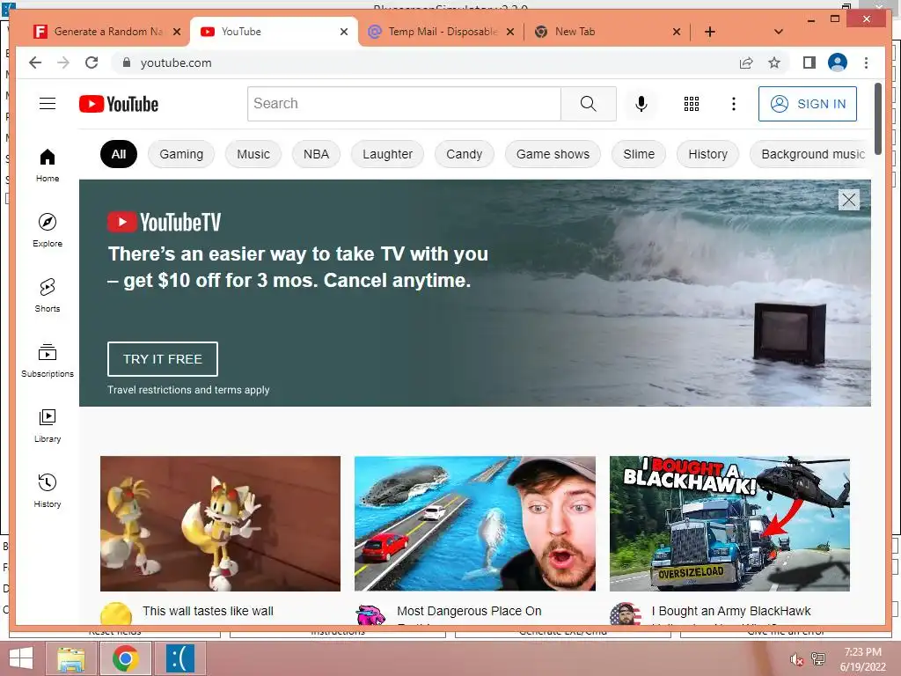The height and width of the screenshot is (676, 901).
Task: Open the Chrome profile avatar
Action: click(838, 62)
